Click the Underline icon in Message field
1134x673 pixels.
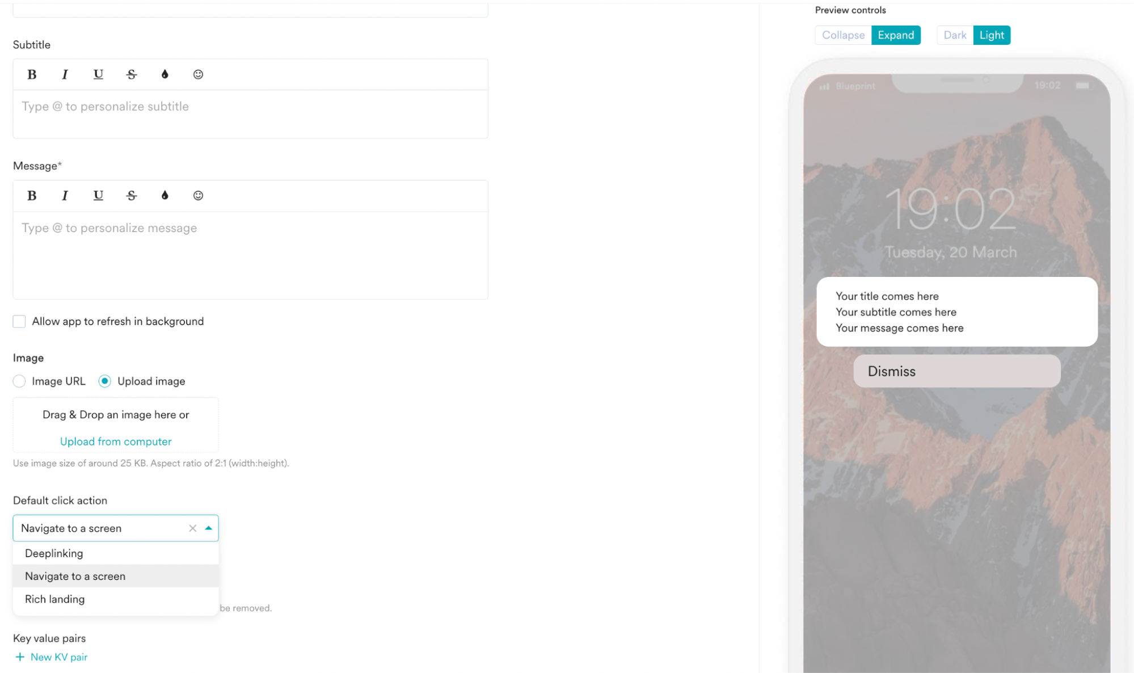tap(98, 195)
